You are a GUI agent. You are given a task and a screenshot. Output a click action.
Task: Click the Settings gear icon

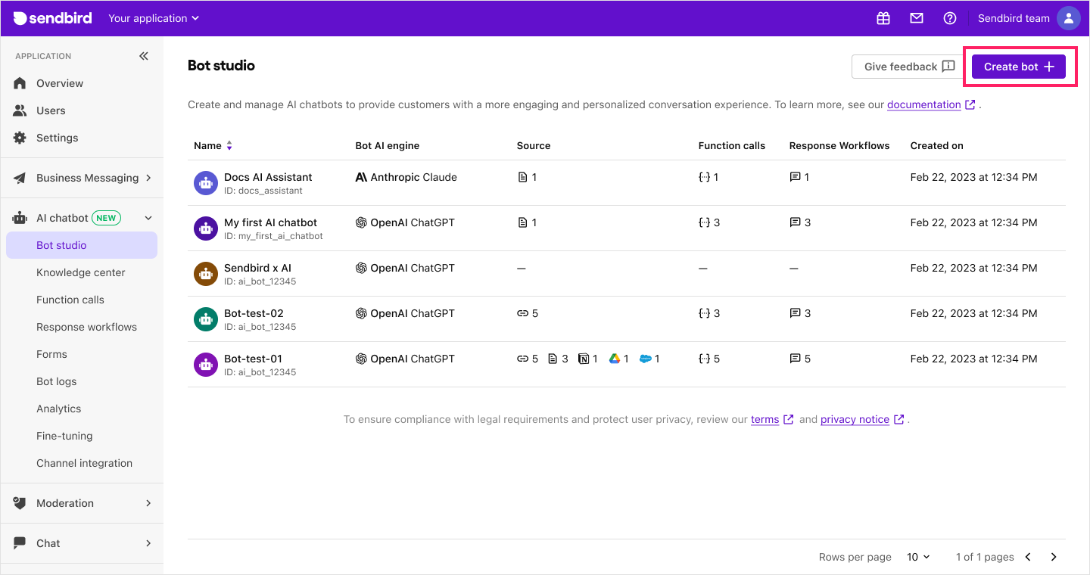click(20, 138)
